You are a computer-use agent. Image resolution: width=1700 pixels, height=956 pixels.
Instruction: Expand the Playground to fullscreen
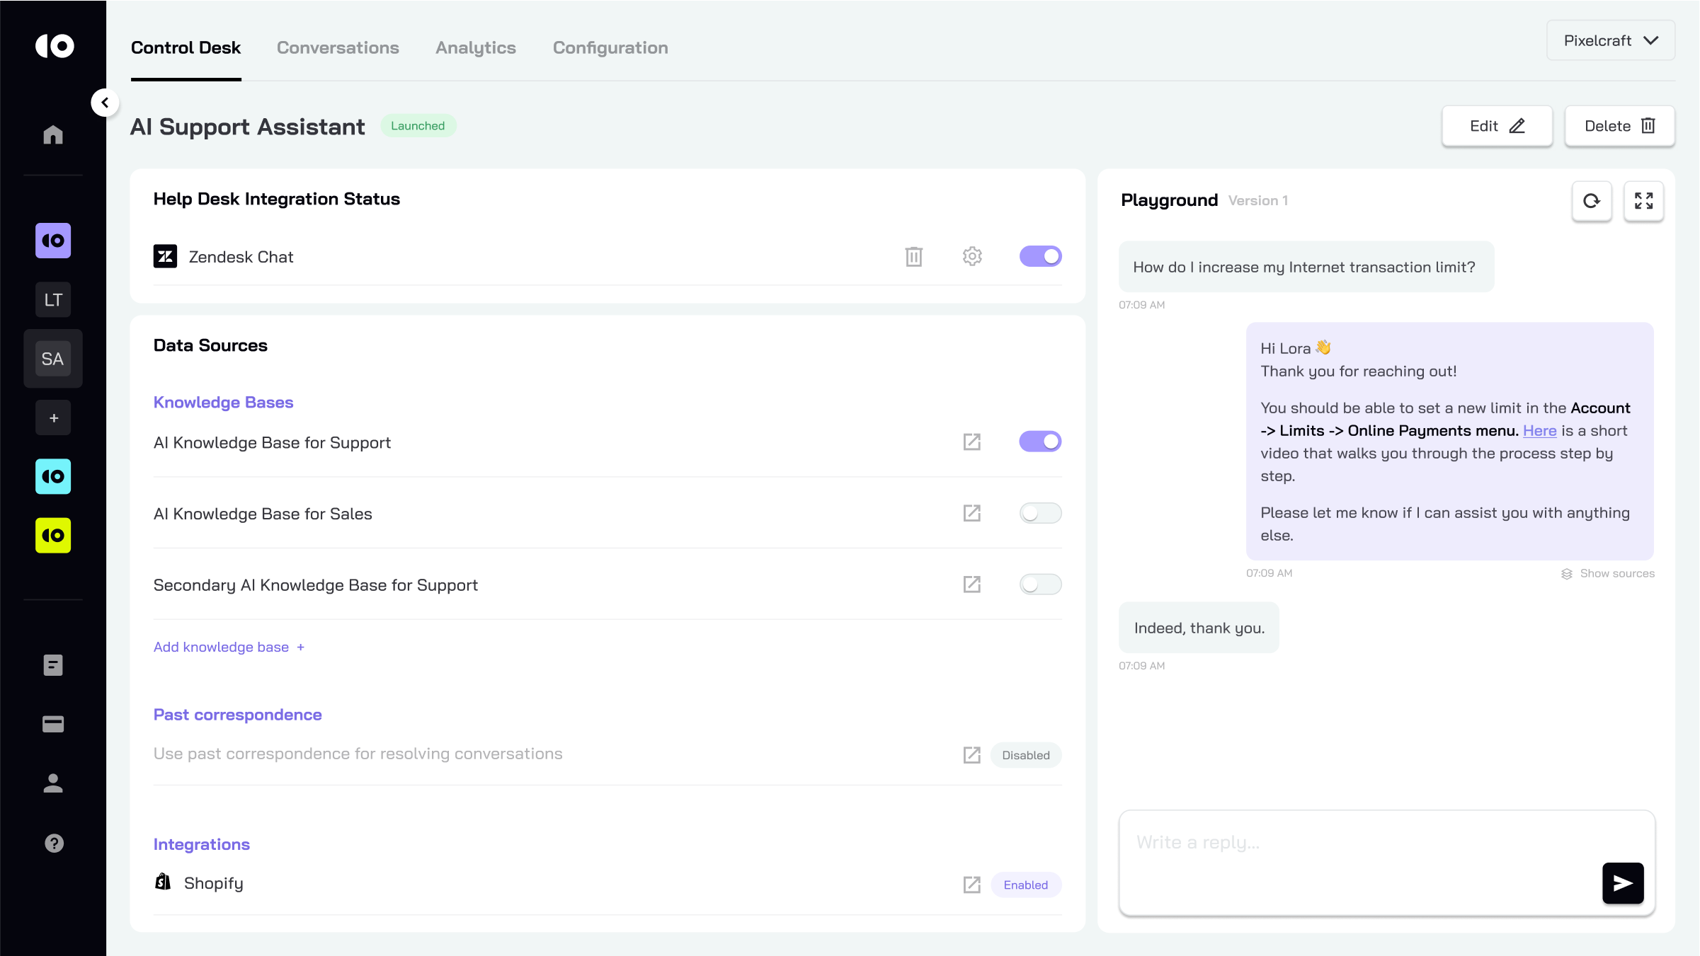1644,201
